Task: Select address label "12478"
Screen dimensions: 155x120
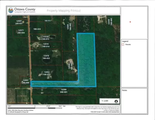Action: coord(46,56)
